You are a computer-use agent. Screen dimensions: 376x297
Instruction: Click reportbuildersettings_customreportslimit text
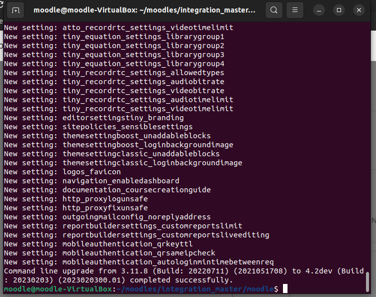pos(152,226)
